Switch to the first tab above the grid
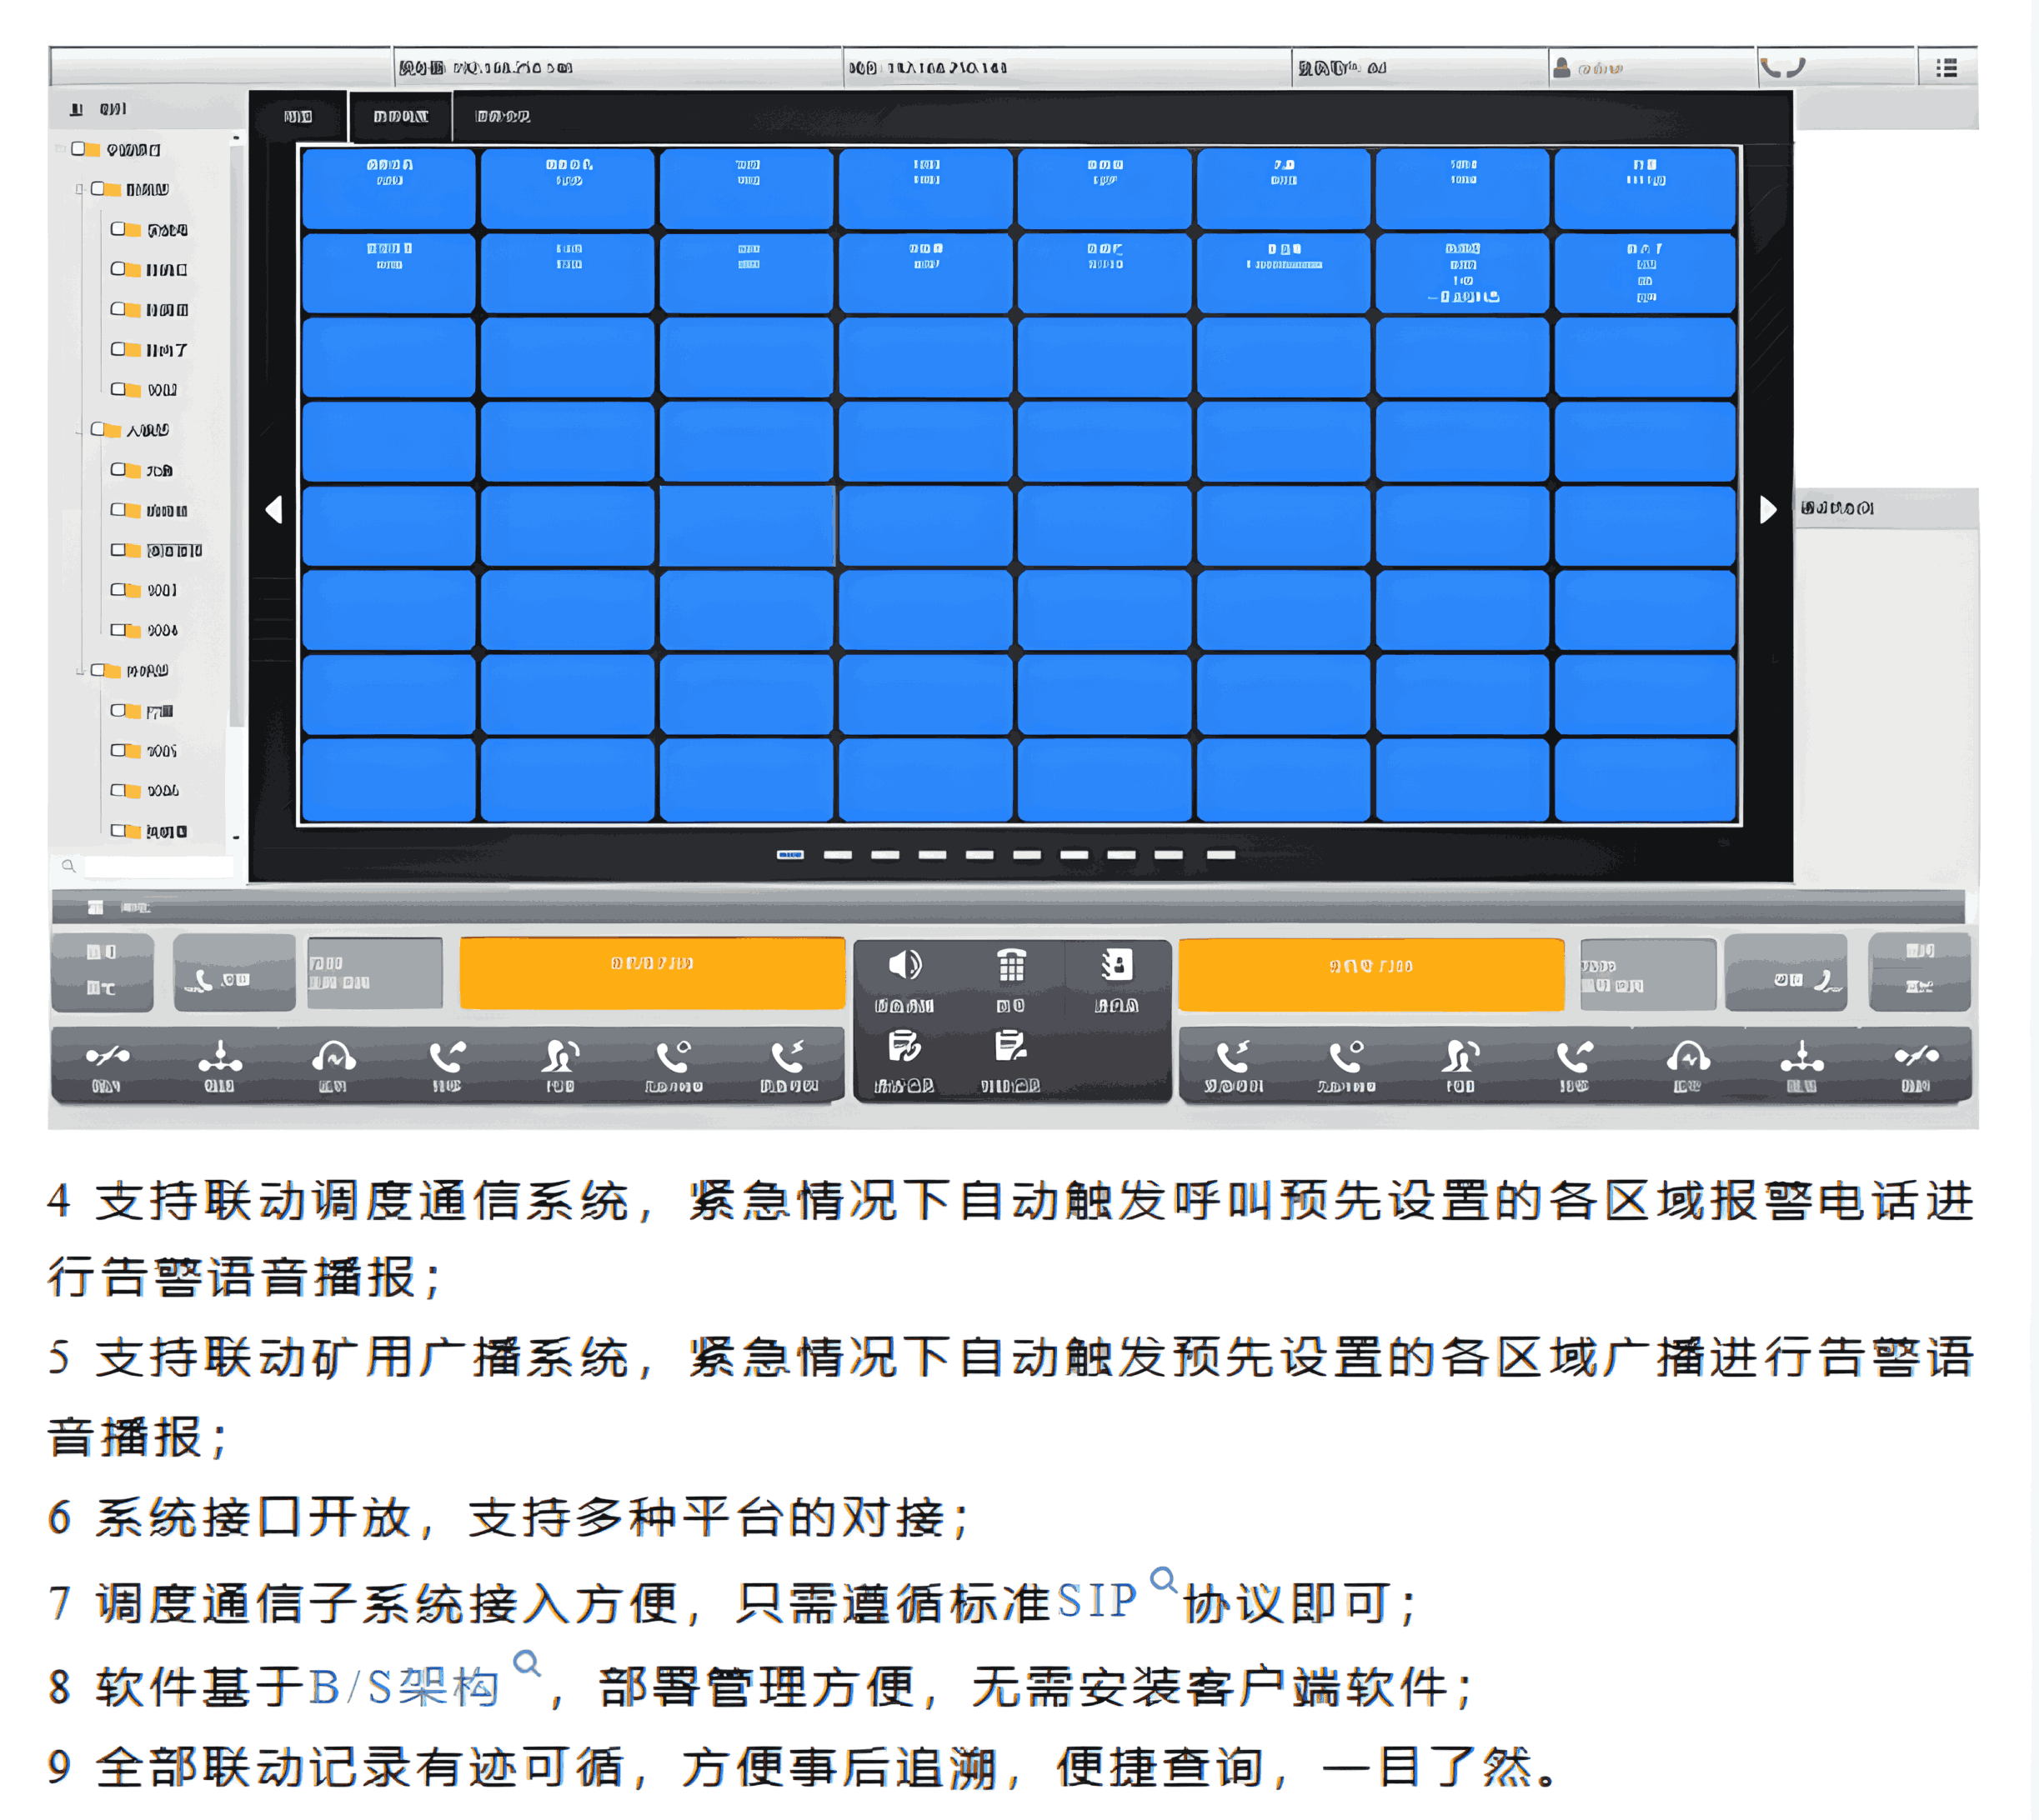This screenshot has width=2039, height=1820. (298, 117)
